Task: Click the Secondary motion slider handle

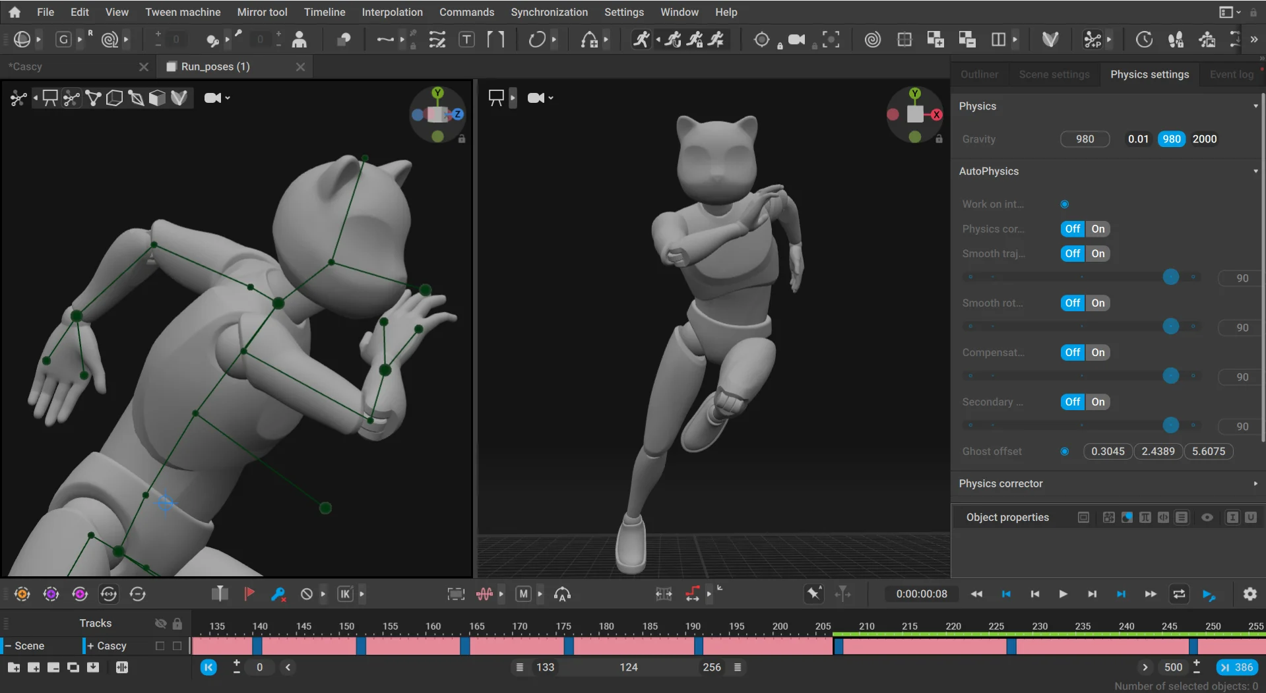Action: (1170, 425)
